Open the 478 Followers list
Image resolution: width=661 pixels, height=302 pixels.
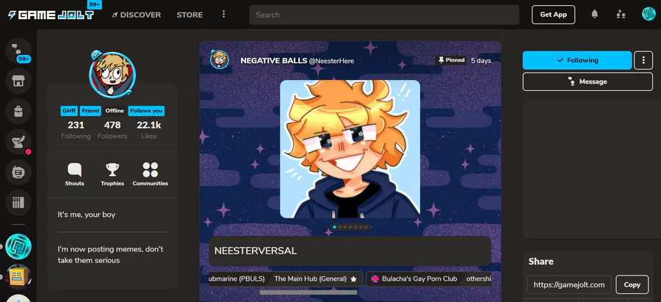(112, 130)
